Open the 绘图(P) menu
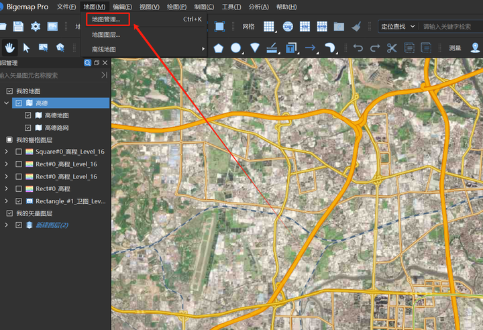This screenshot has height=330, width=483. 176,7
